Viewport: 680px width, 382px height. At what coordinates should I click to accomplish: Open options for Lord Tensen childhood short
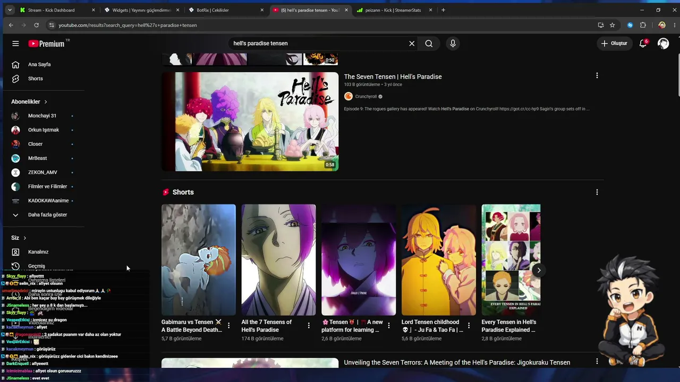tap(469, 325)
